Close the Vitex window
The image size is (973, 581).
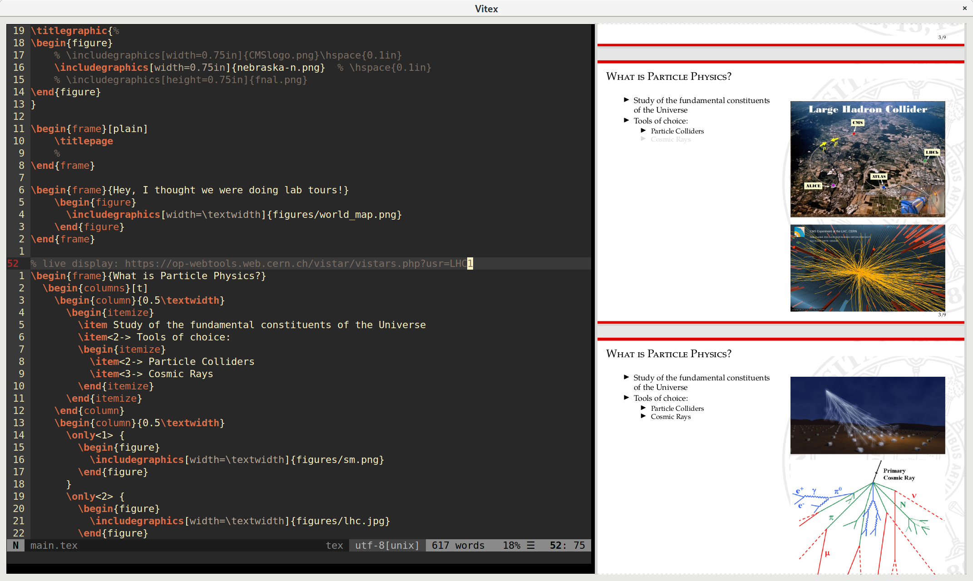(964, 8)
